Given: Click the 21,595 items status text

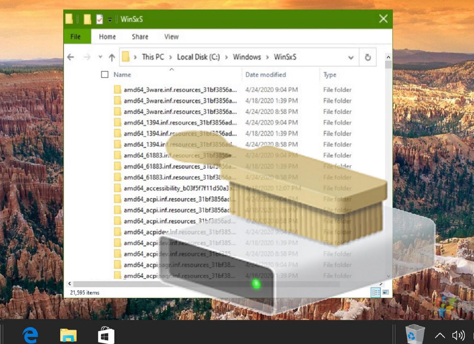Looking at the screenshot, I should tap(85, 293).
